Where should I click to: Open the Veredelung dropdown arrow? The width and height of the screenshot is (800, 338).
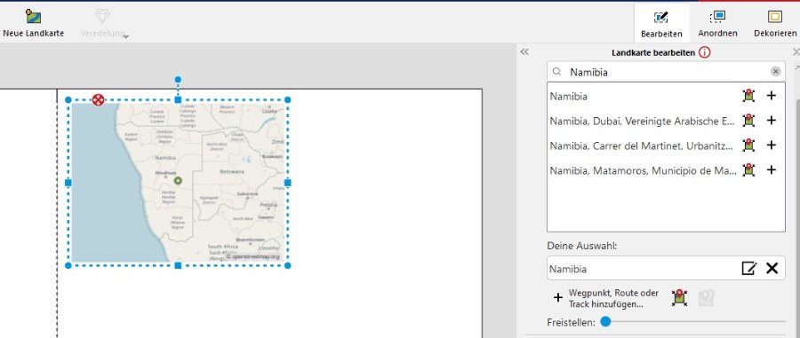coord(126,36)
